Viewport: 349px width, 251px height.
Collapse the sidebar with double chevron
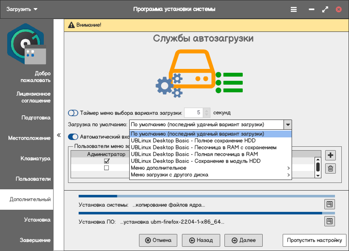59,136
